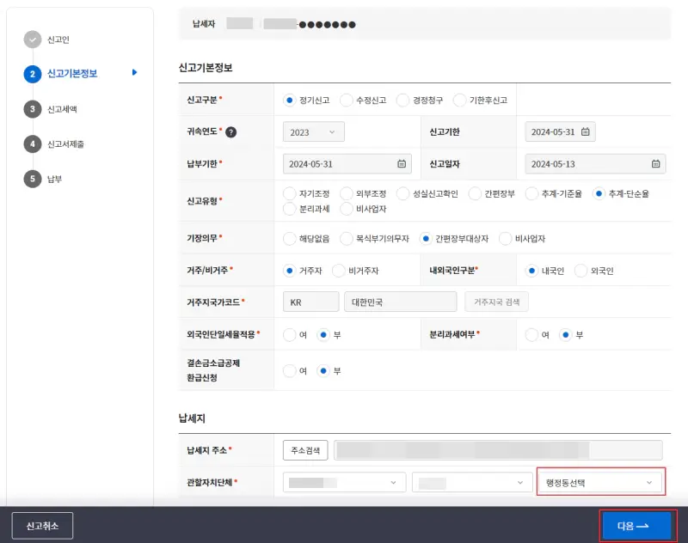Click the 주소검색 button

[x=305, y=449]
